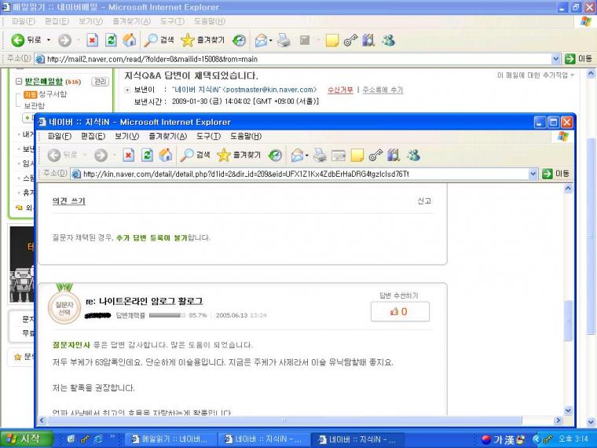Click 관리 button beside 받은메일함

(x=100, y=82)
